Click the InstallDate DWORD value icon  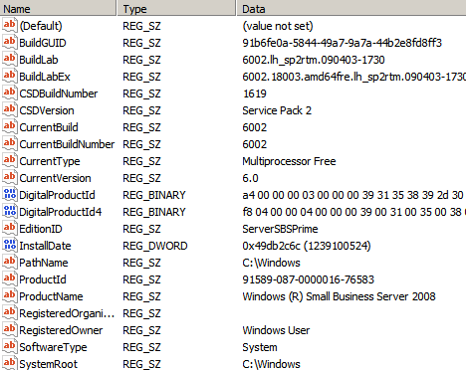tap(10, 245)
